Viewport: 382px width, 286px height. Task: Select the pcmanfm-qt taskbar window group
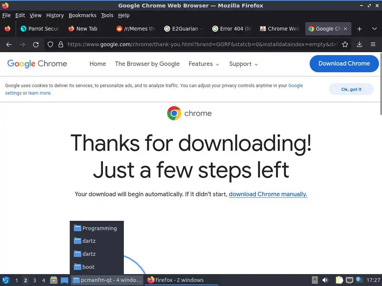(107, 280)
